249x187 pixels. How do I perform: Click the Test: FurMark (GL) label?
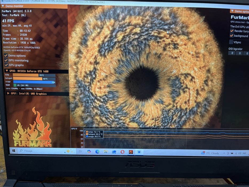point(14,15)
